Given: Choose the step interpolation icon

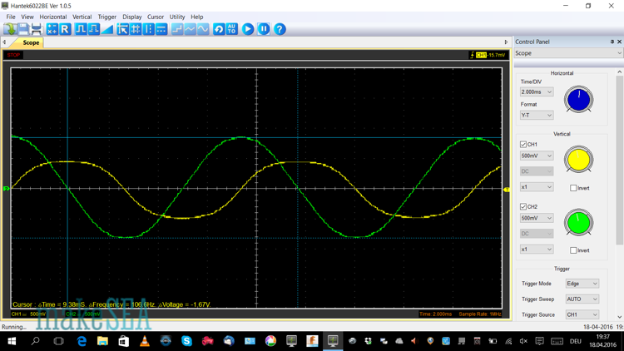Looking at the screenshot, I should pyautogui.click(x=177, y=29).
